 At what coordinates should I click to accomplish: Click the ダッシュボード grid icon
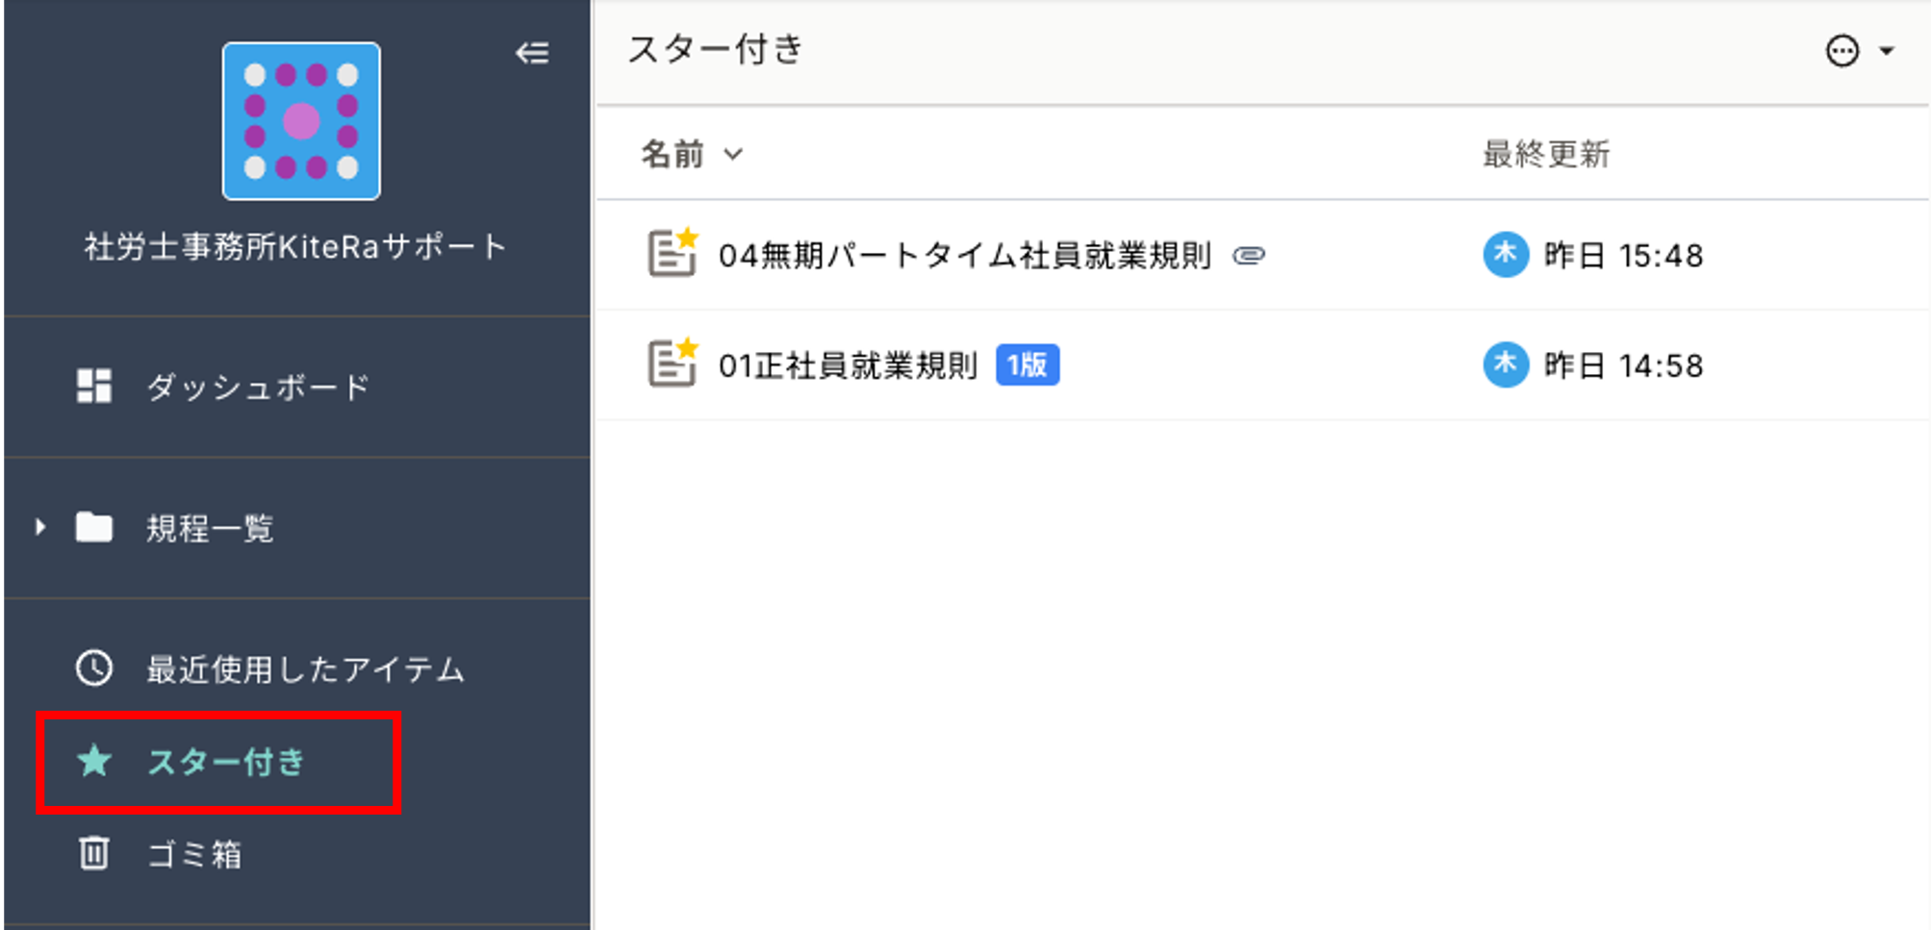tap(94, 387)
